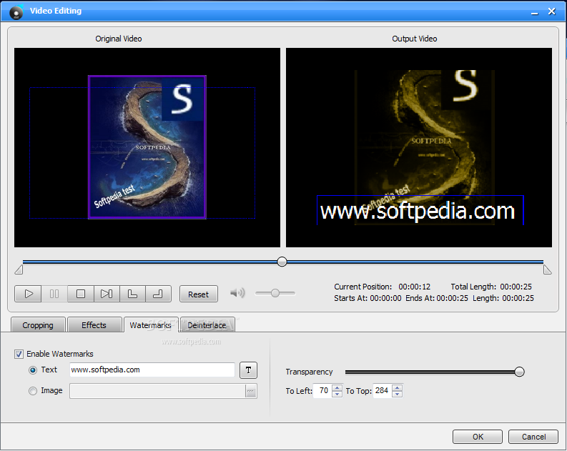The image size is (567, 451).
Task: Click the playback position knob on the timeline
Action: tap(282, 262)
